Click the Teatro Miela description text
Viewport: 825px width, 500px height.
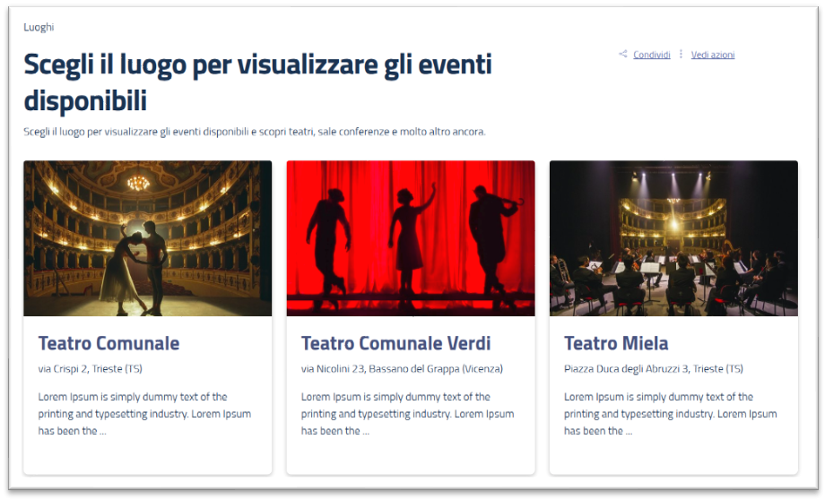pos(670,413)
